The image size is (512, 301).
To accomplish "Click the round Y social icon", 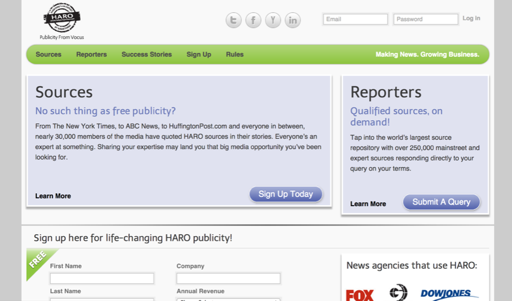I will (x=273, y=20).
